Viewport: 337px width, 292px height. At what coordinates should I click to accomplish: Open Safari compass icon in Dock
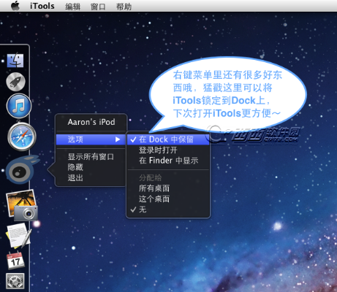22,137
